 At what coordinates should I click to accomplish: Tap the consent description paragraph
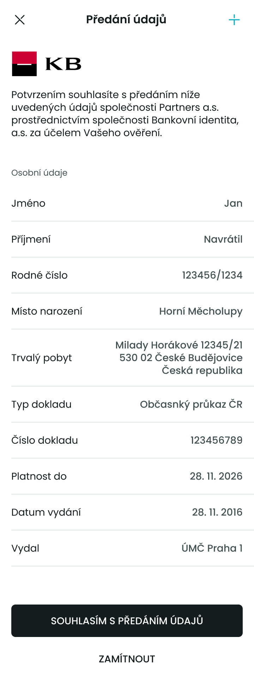(125, 114)
